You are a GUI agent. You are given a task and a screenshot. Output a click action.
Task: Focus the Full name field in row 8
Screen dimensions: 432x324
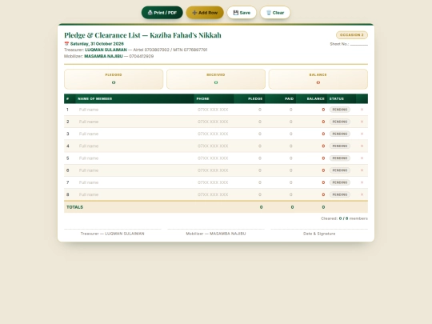135,194
